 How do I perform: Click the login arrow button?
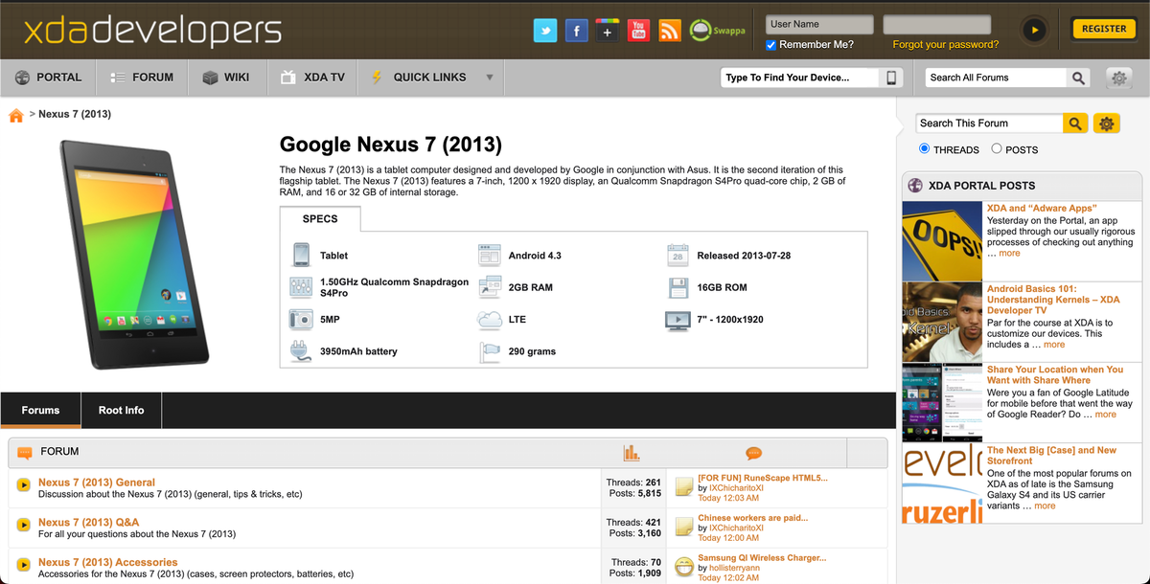coord(1034,30)
